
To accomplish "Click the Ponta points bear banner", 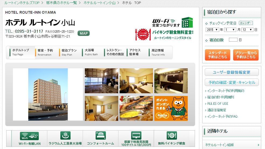I will click(171, 108).
